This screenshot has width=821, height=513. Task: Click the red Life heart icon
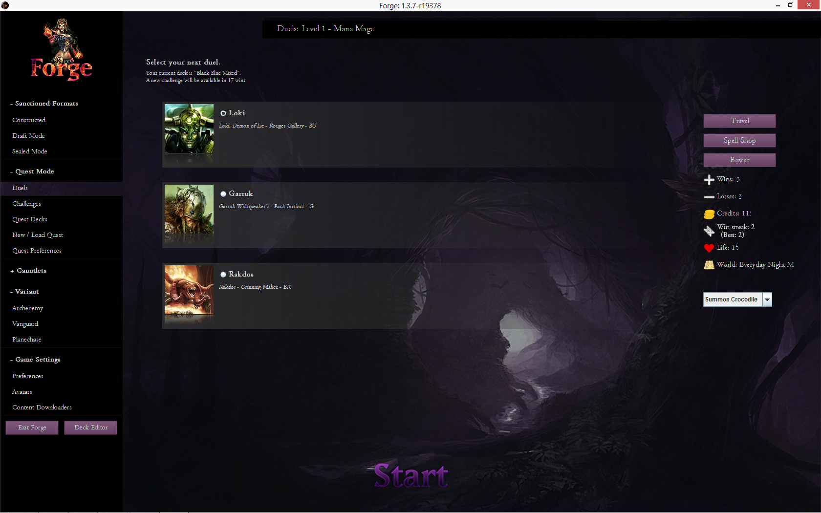pyautogui.click(x=709, y=248)
